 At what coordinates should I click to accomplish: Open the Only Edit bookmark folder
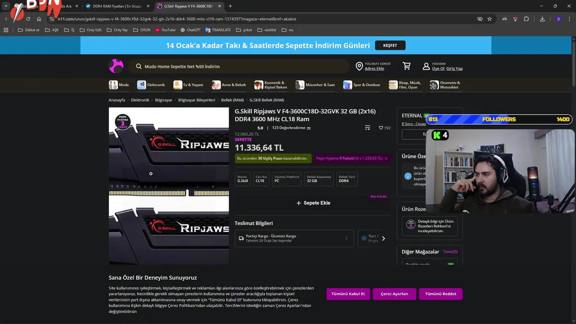click(90, 30)
